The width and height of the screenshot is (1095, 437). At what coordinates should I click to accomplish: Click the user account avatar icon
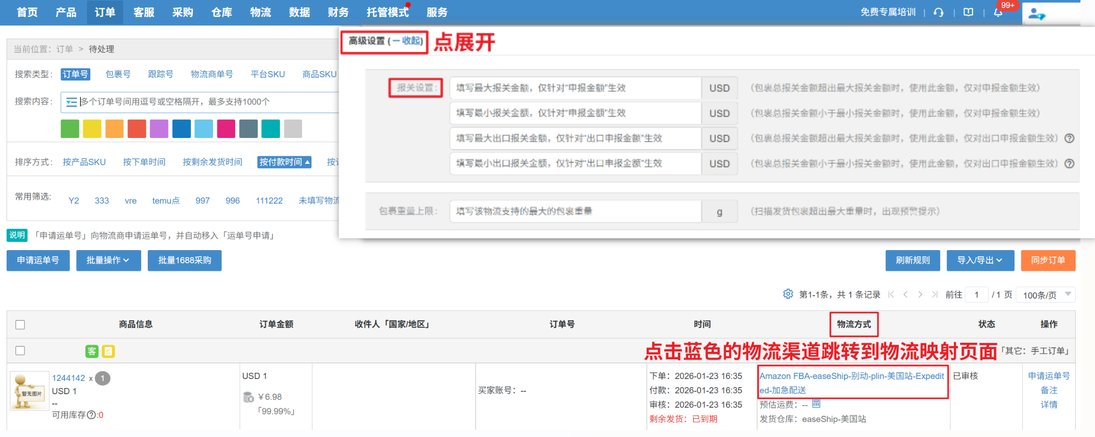1036,14
